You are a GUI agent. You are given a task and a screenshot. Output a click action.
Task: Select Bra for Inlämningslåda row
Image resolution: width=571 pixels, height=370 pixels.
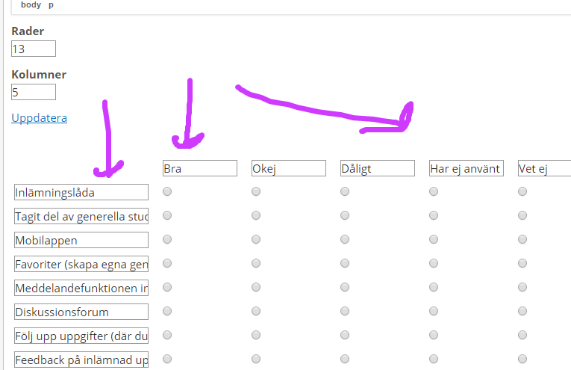(x=167, y=192)
